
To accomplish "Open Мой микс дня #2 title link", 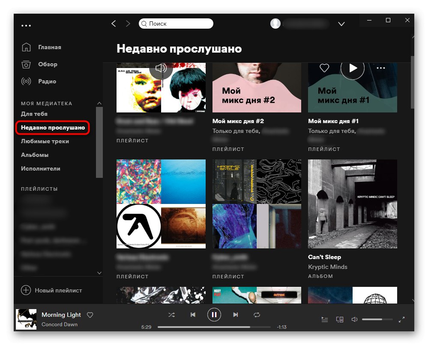I will coord(238,121).
